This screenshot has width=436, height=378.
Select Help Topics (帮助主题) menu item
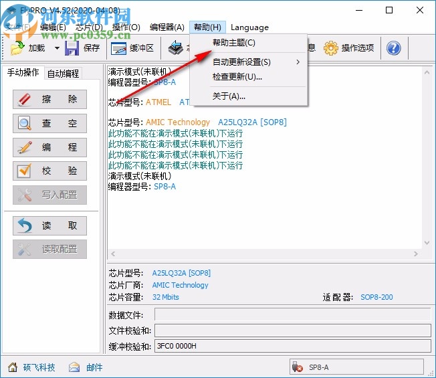tap(249, 43)
